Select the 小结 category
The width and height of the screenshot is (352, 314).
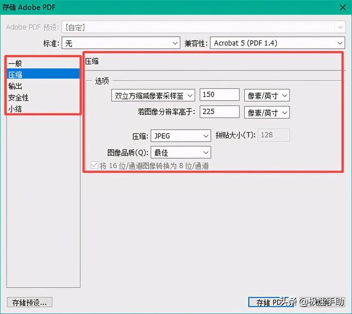click(x=43, y=109)
